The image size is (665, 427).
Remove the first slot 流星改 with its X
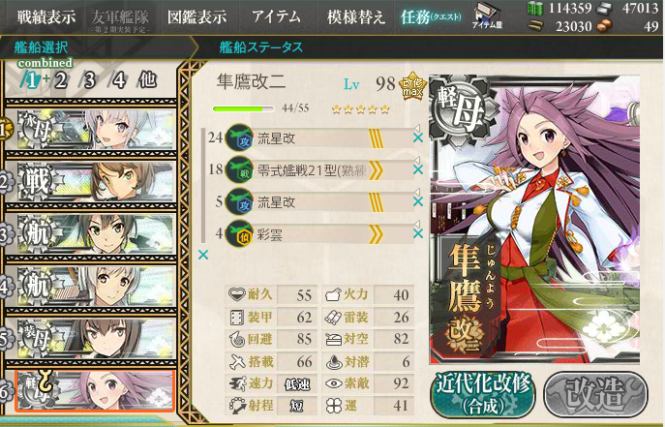tap(418, 137)
